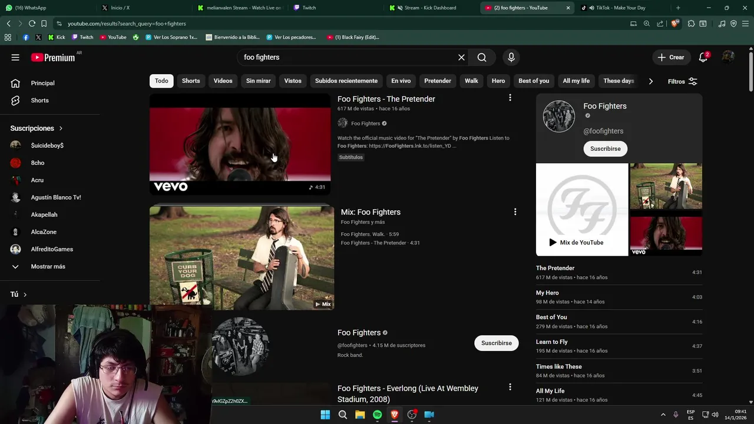Open OBS Studio from the taskbar

coord(412,415)
